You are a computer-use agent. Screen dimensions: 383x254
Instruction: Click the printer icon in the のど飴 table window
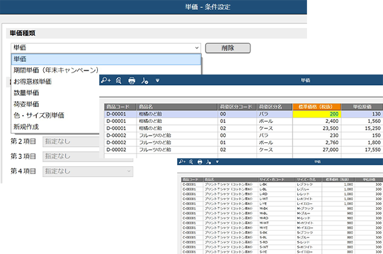point(132,80)
